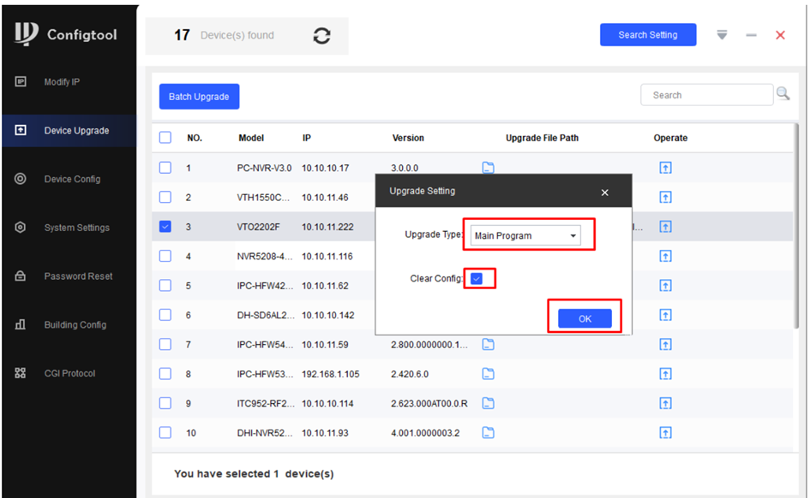Uncheck the Clear Config checkbox

[477, 279]
